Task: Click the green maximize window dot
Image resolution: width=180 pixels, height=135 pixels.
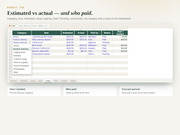Action: 14,26
